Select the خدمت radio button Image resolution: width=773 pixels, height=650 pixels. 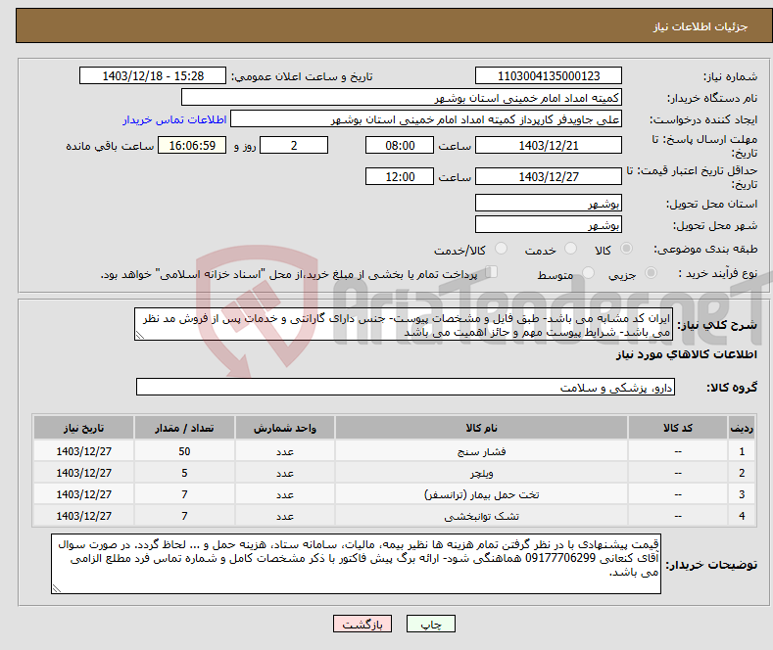click(570, 249)
